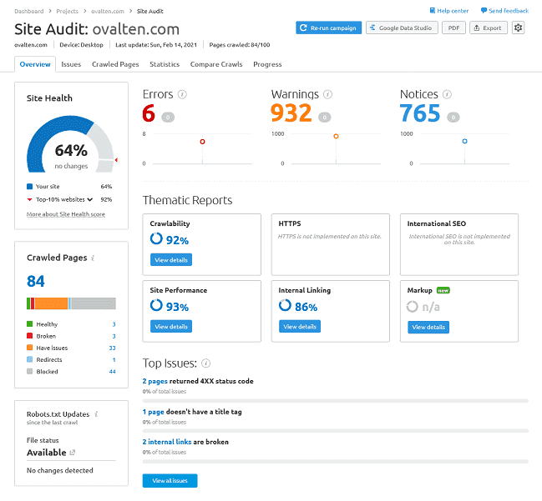Click the Blocked pages count 44

[112, 372]
